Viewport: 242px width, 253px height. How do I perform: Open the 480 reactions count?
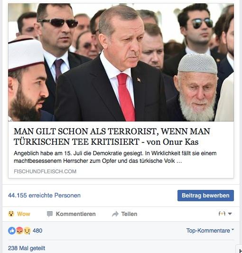pyautogui.click(x=37, y=231)
